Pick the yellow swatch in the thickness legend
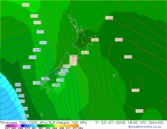Image resolution: width=167 pixels, height=129 pixels. (56, 126)
